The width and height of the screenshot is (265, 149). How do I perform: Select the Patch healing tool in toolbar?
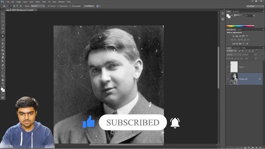[x=3, y=36]
